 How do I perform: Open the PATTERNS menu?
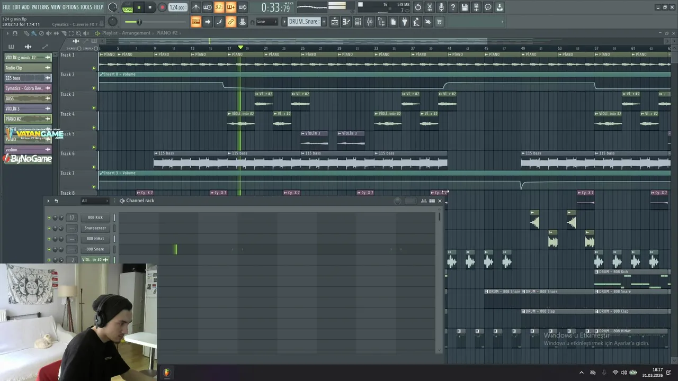coord(40,7)
